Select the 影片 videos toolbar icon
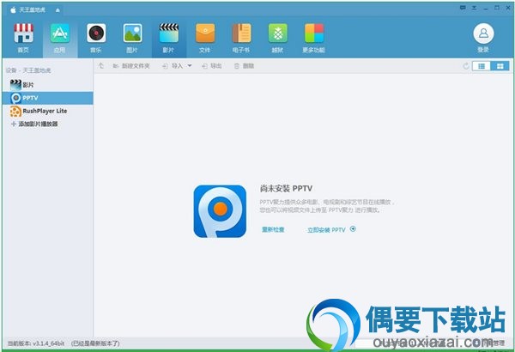 click(x=169, y=38)
